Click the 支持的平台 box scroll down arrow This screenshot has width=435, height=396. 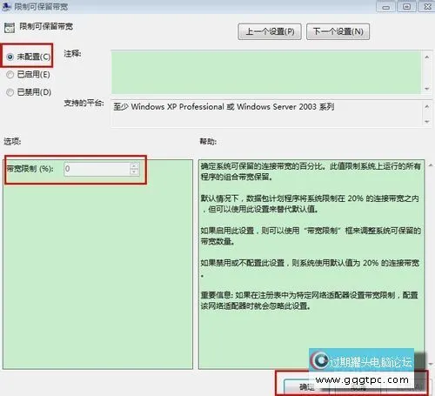pos(427,122)
